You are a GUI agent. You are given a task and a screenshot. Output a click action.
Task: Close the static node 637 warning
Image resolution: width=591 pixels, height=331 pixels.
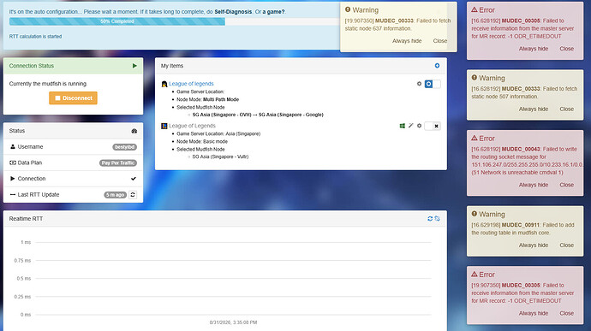tap(440, 41)
